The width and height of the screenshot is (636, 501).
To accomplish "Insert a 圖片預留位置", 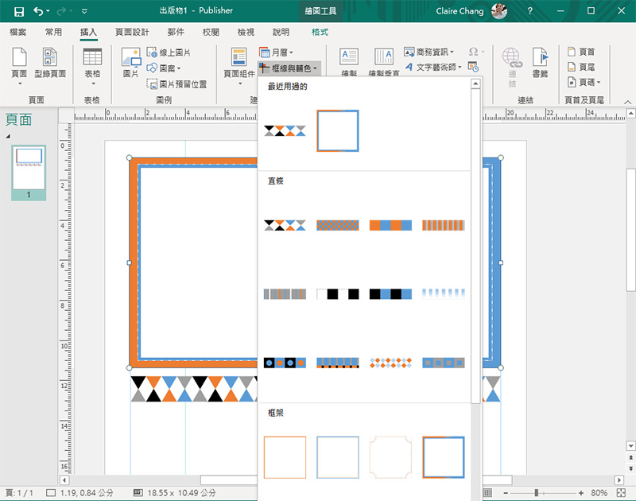I will (x=176, y=84).
